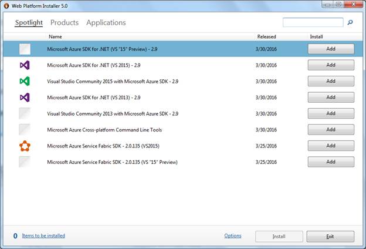
Task: Click the Install button at bottom
Action: tap(279, 237)
